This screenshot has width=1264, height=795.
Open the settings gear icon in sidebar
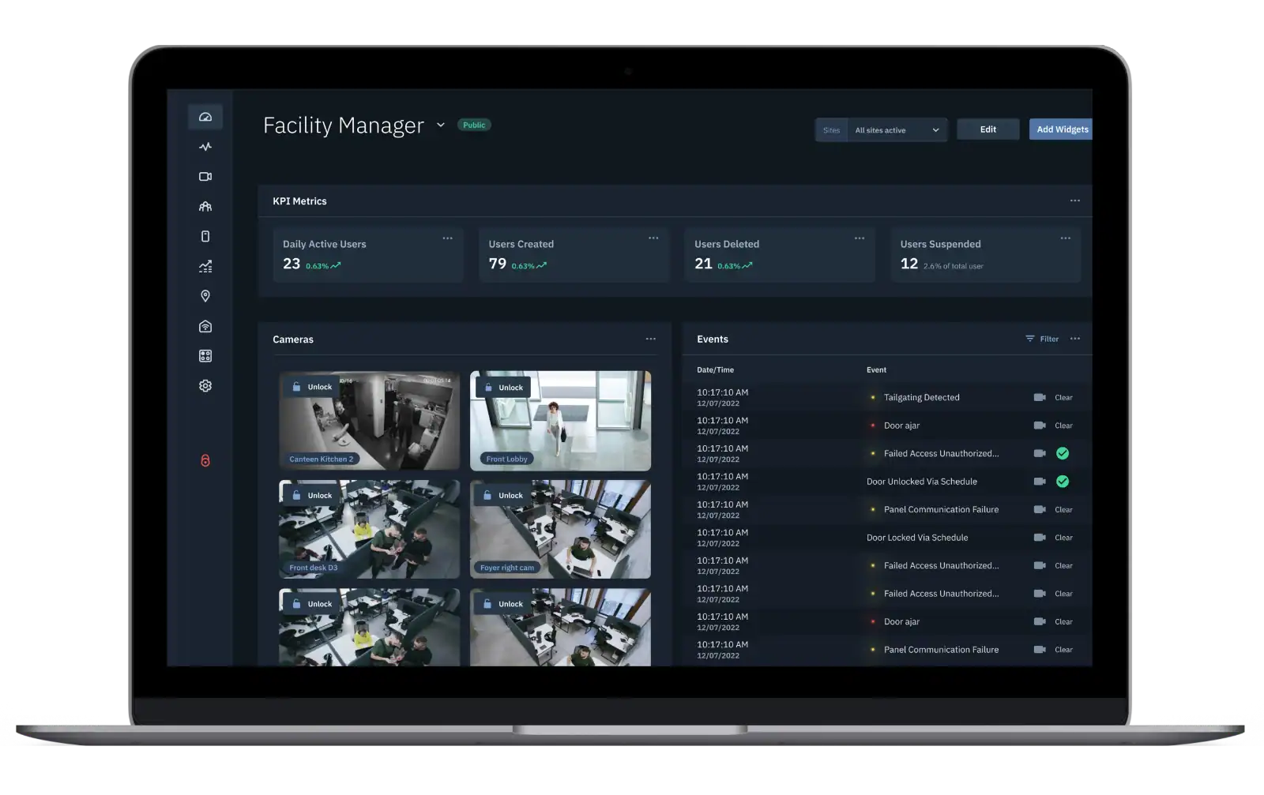click(205, 386)
